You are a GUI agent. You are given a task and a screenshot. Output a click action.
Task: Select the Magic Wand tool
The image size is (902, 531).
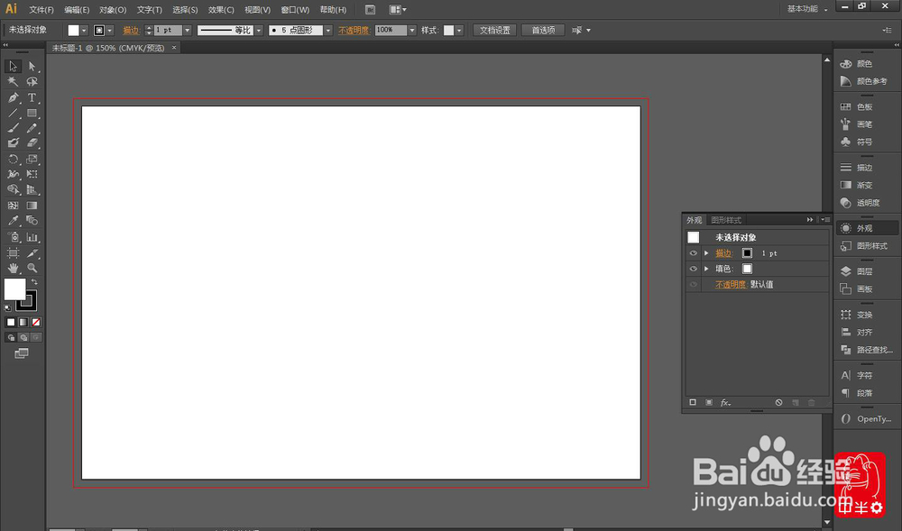pyautogui.click(x=13, y=82)
